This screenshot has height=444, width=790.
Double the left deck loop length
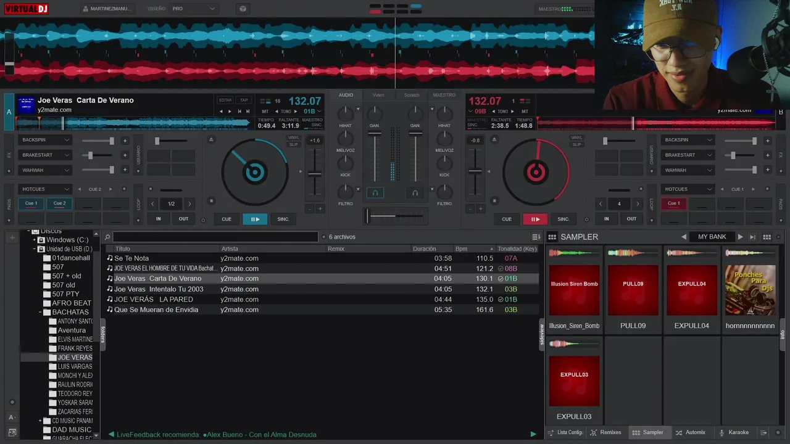pyautogui.click(x=189, y=203)
